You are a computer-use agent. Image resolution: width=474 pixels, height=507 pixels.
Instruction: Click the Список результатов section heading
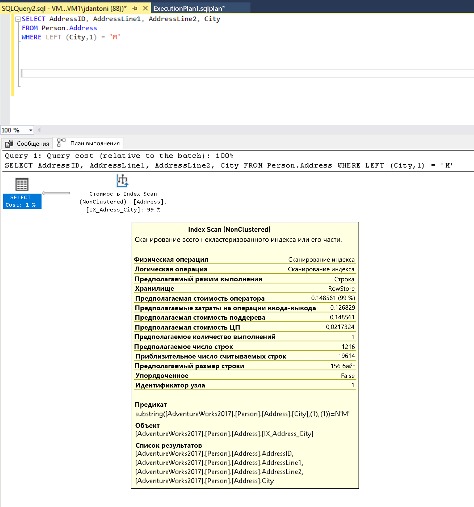(169, 445)
